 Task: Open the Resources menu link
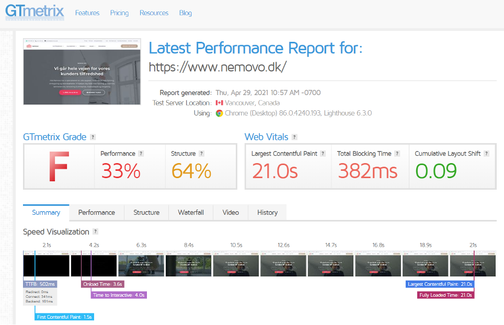click(x=154, y=13)
